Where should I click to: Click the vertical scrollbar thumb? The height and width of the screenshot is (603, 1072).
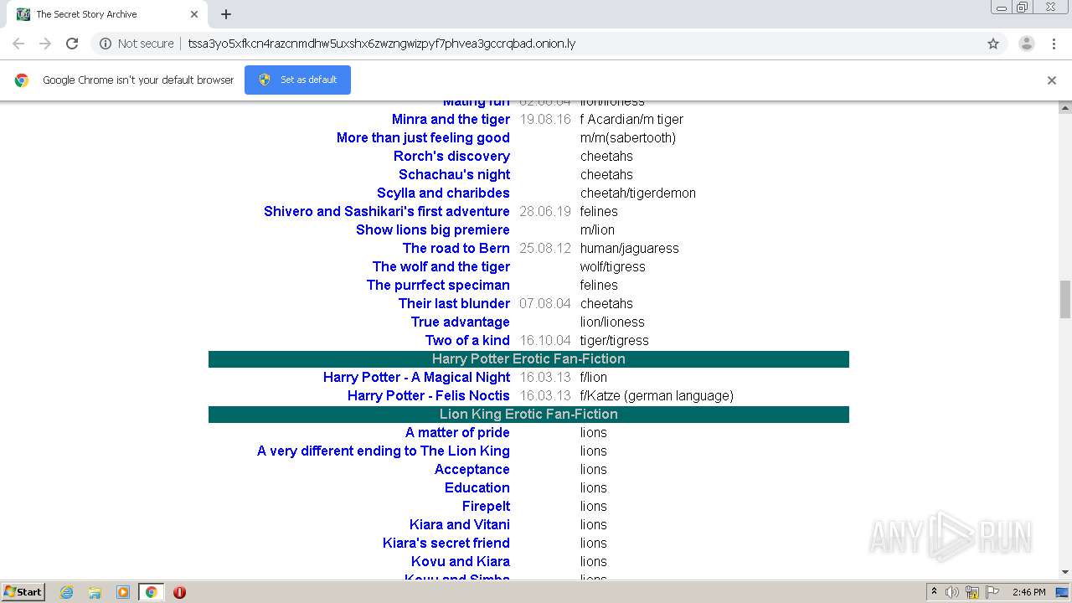[x=1065, y=299]
